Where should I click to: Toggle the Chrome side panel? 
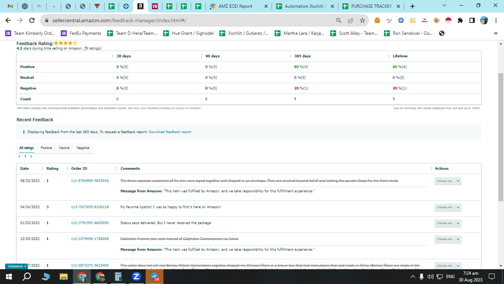pyautogui.click(x=472, y=20)
